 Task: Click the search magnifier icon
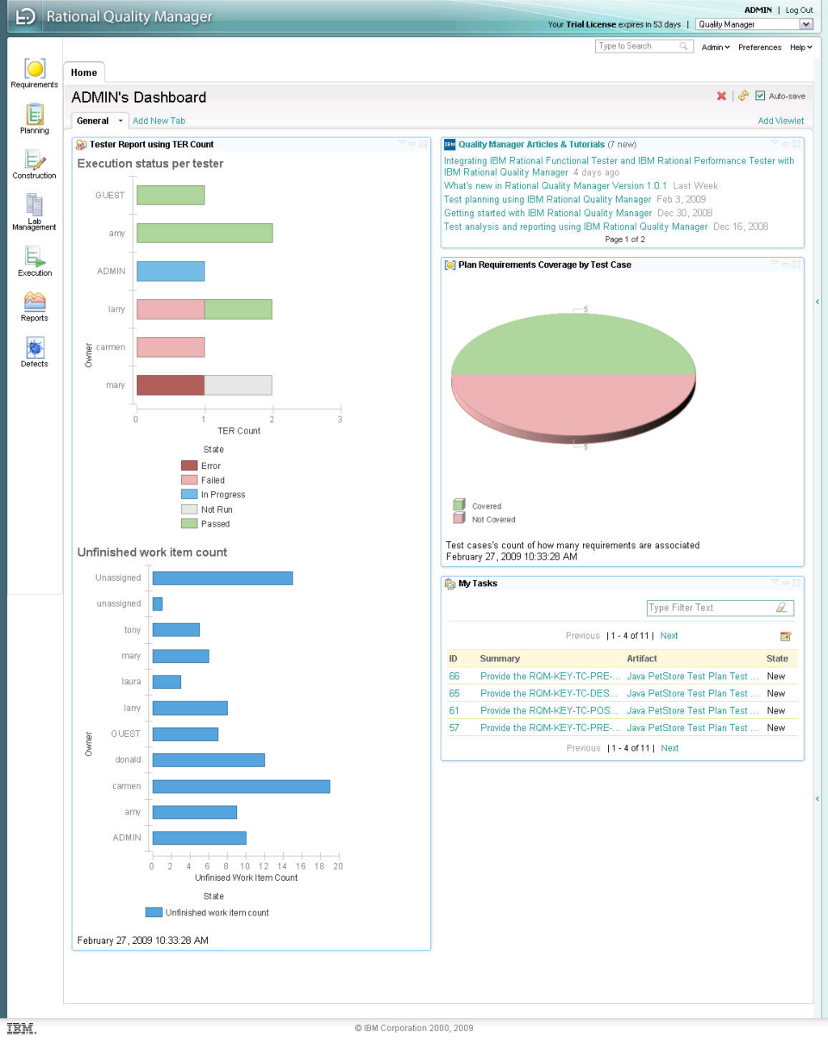click(x=684, y=46)
